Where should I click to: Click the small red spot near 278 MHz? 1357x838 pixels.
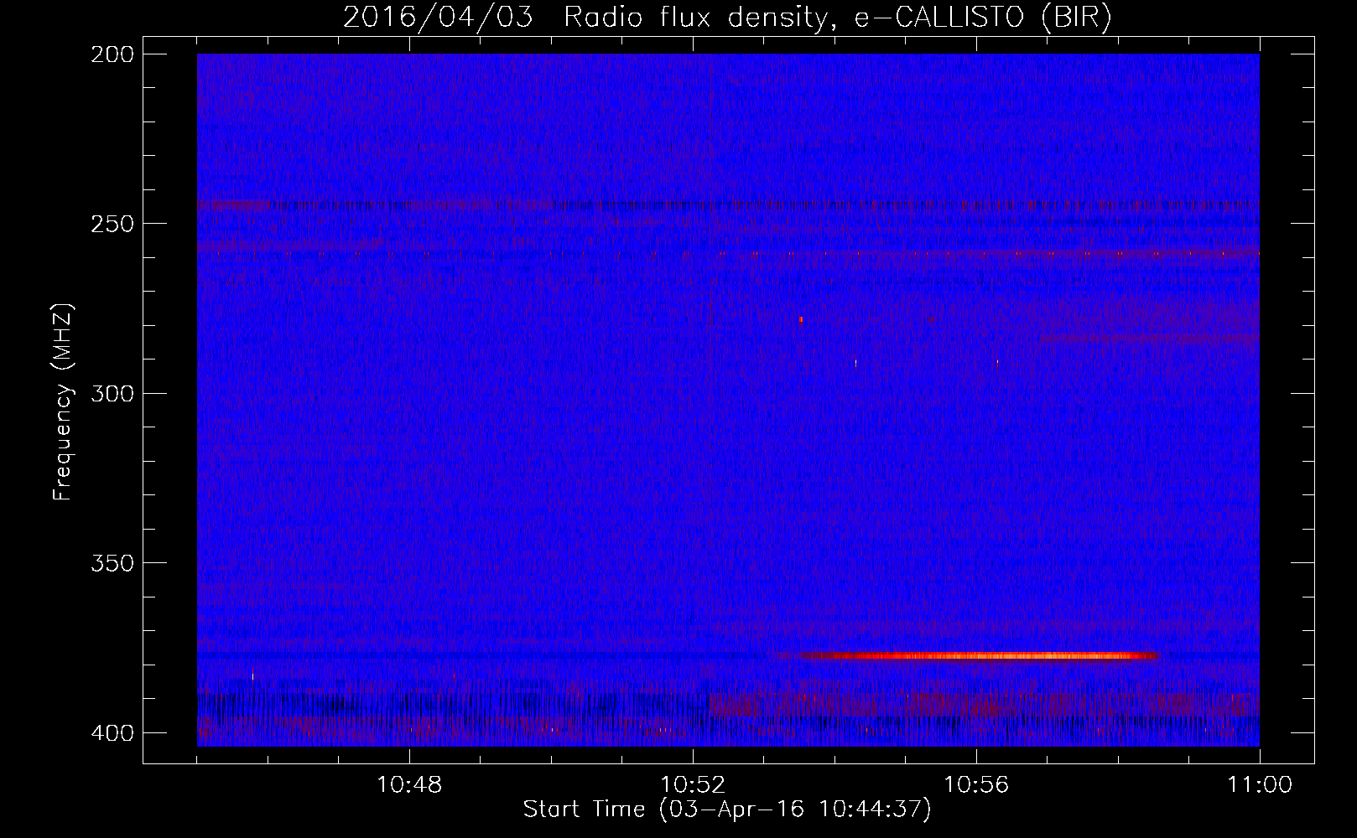click(x=802, y=319)
